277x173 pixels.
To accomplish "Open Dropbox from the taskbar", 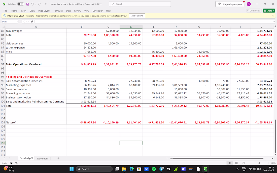I will pyautogui.click(x=147, y=169).
